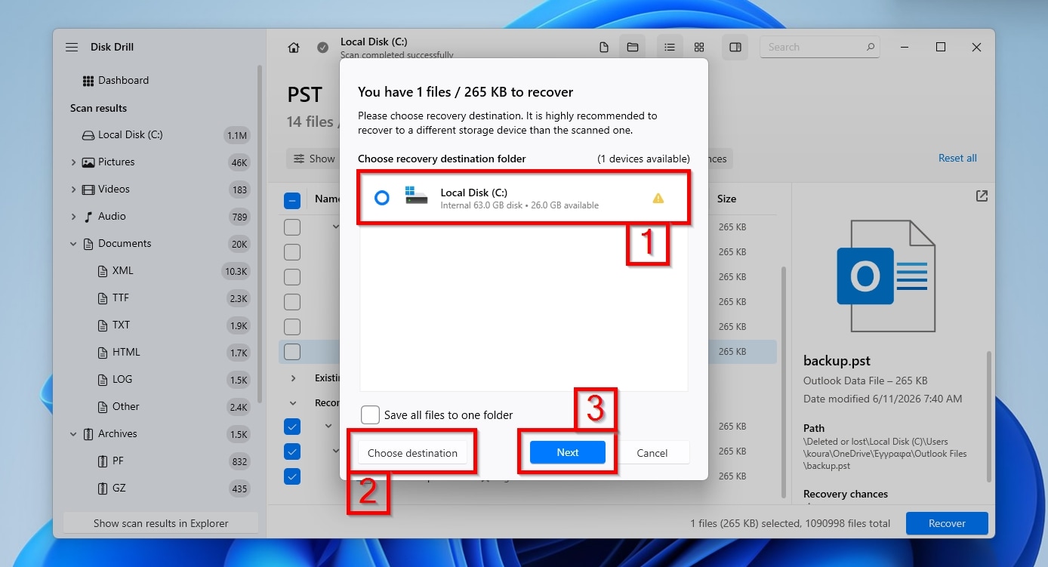
Task: Click Show scan results in Explorer
Action: (x=161, y=523)
